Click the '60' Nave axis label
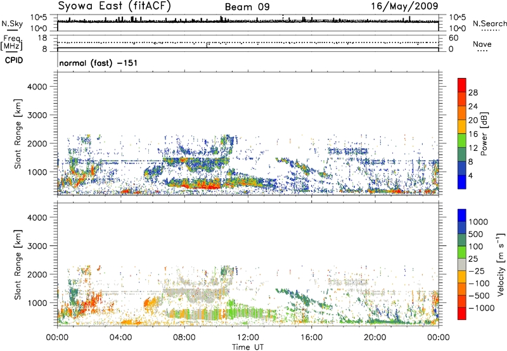507x351 pixels. click(454, 38)
